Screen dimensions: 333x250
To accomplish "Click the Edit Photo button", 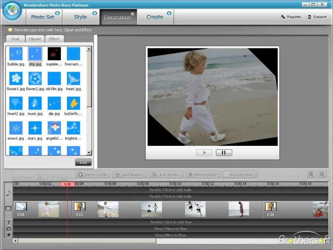I will tap(166, 175).
